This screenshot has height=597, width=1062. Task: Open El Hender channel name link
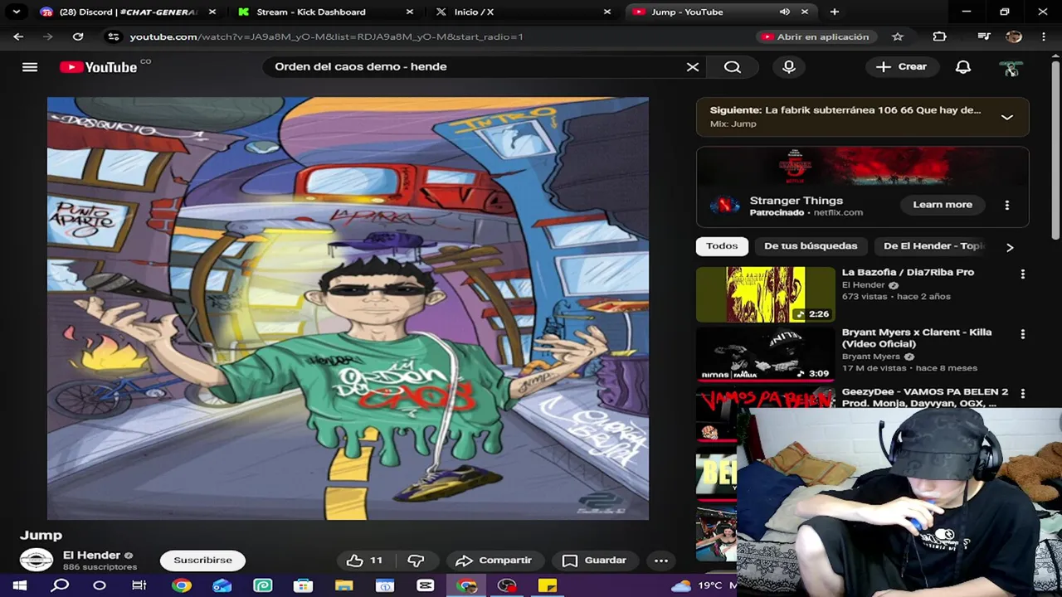point(92,555)
